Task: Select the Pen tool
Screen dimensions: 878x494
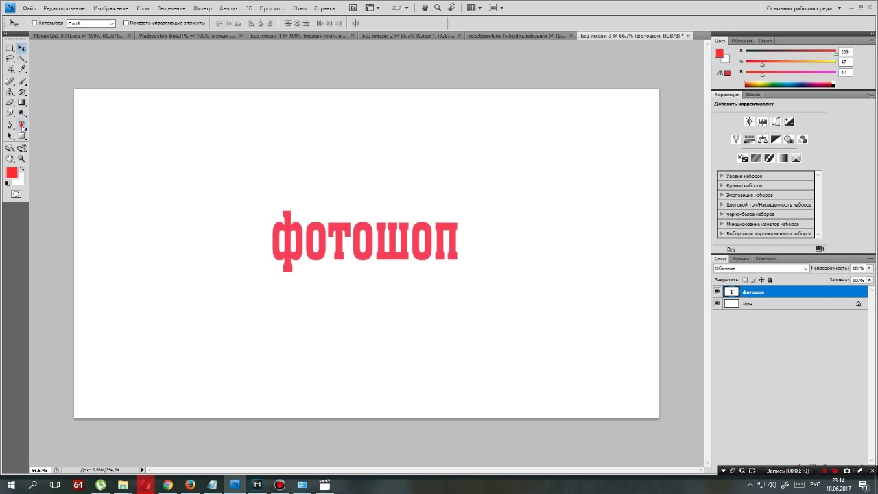Action: point(10,125)
